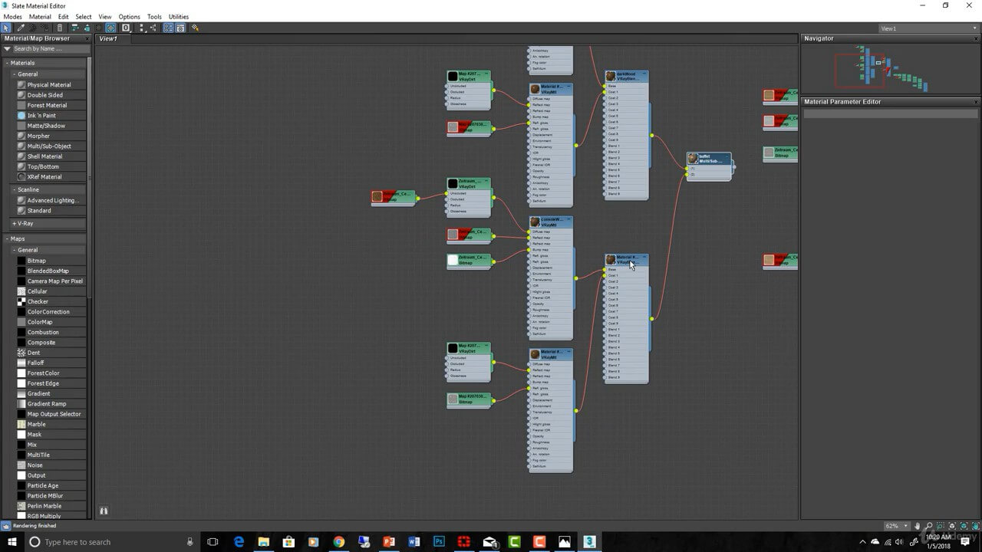Open PowerPoint from taskbar
The width and height of the screenshot is (982, 552).
coord(389,541)
